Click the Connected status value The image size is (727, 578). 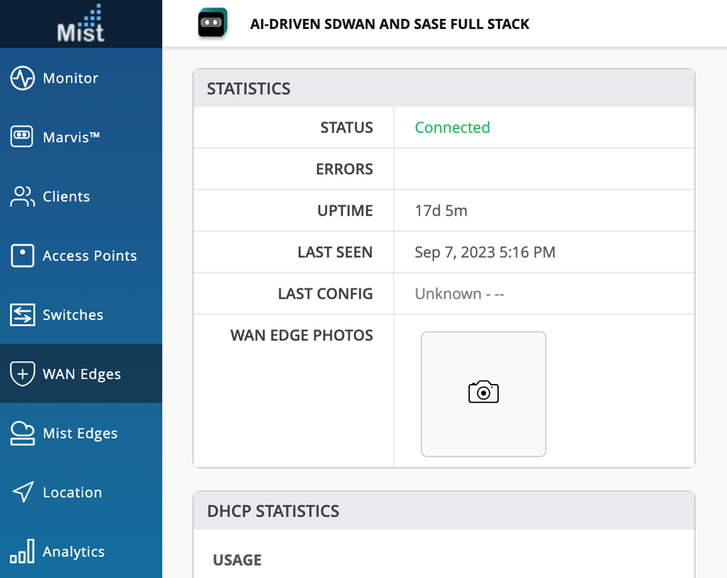pos(452,127)
